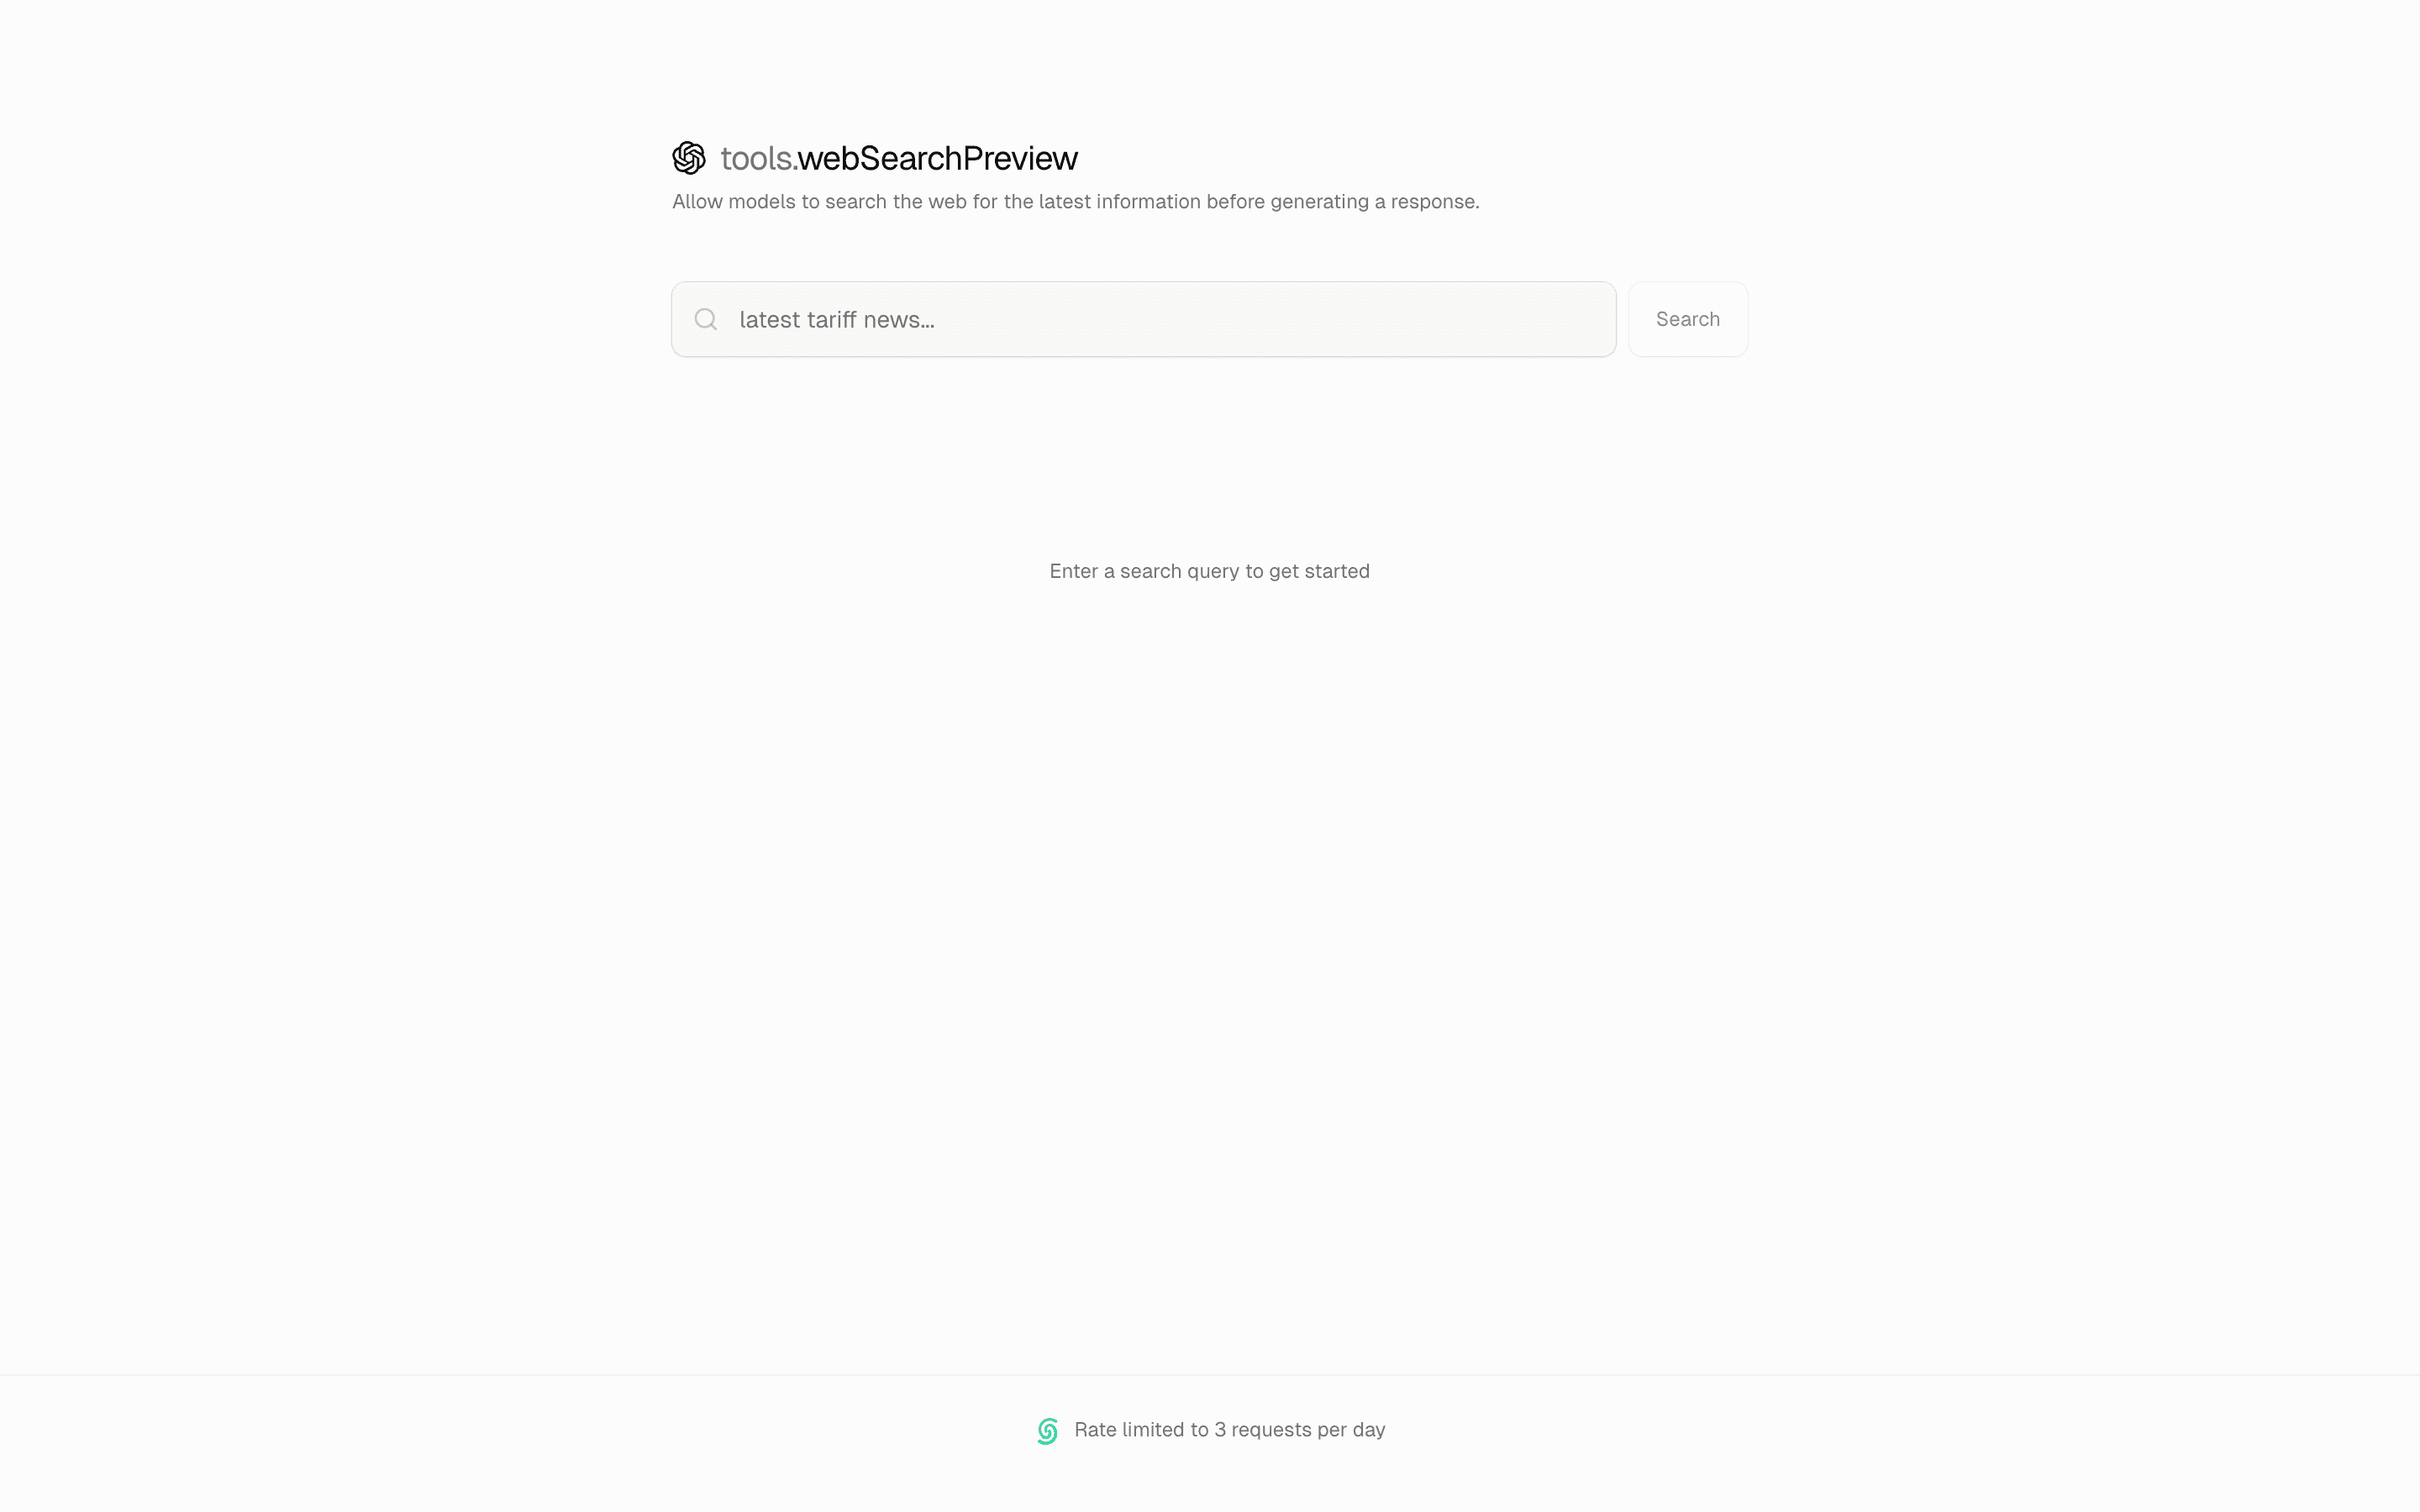Click the word 'Allow' starting the subtitle
This screenshot has width=2420, height=1512.
tap(697, 202)
